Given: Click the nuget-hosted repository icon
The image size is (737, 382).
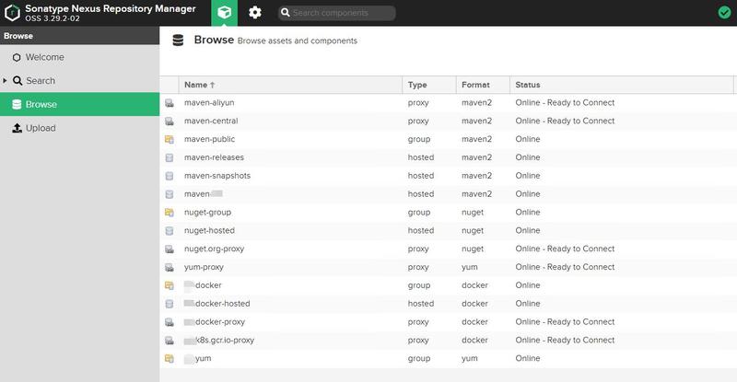Looking at the screenshot, I should 170,231.
